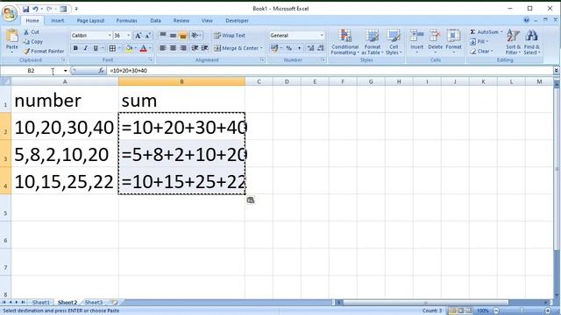Click the Insert Function fx button
561x315 pixels.
[101, 71]
